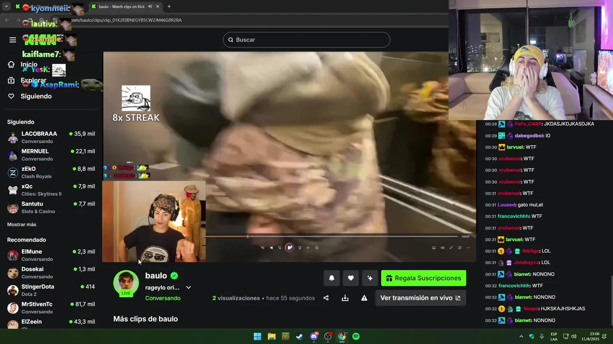
Task: Open Dosekai recommended channel
Action: point(51,273)
